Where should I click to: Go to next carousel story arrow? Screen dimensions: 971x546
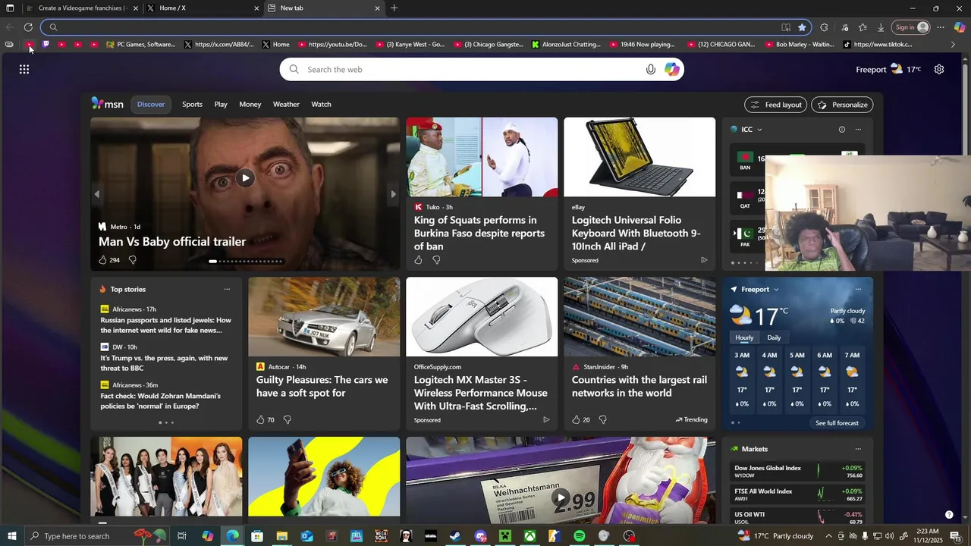(x=393, y=194)
